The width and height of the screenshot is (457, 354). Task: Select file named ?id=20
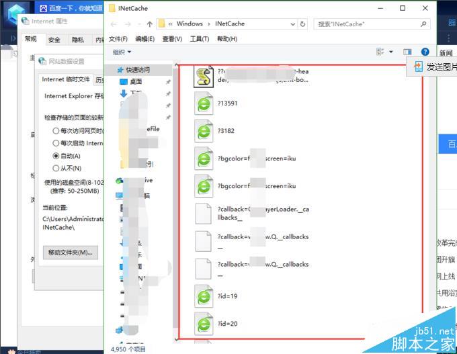(x=227, y=324)
